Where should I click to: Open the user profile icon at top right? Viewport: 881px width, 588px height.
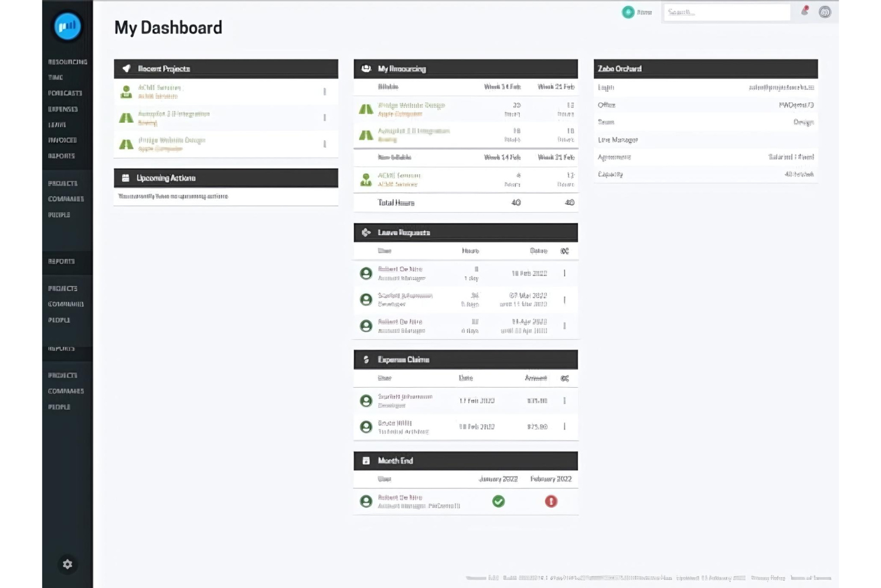point(824,12)
